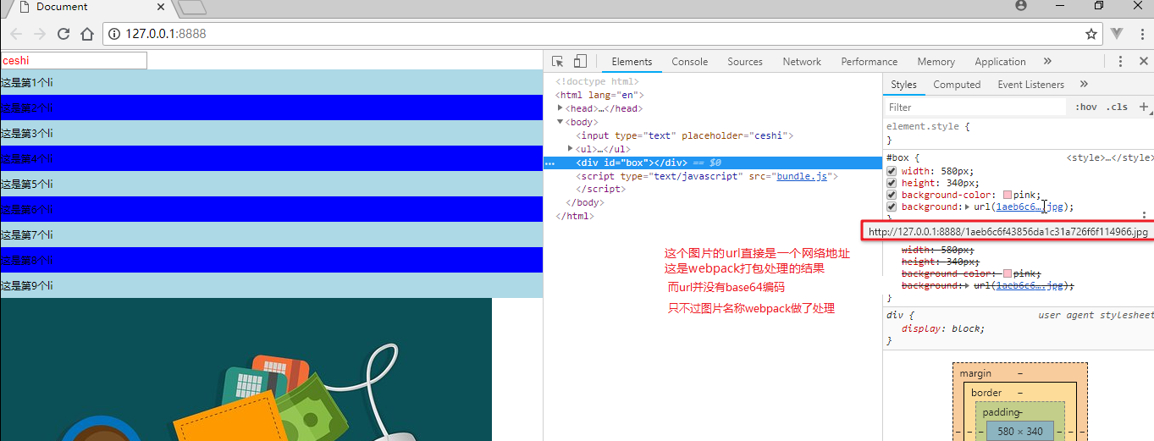Open struck-through 1aeb6c6….jpg link

[1030, 286]
